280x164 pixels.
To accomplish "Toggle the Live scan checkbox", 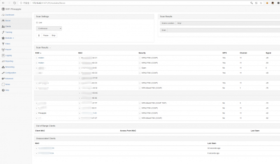I will (37, 23).
